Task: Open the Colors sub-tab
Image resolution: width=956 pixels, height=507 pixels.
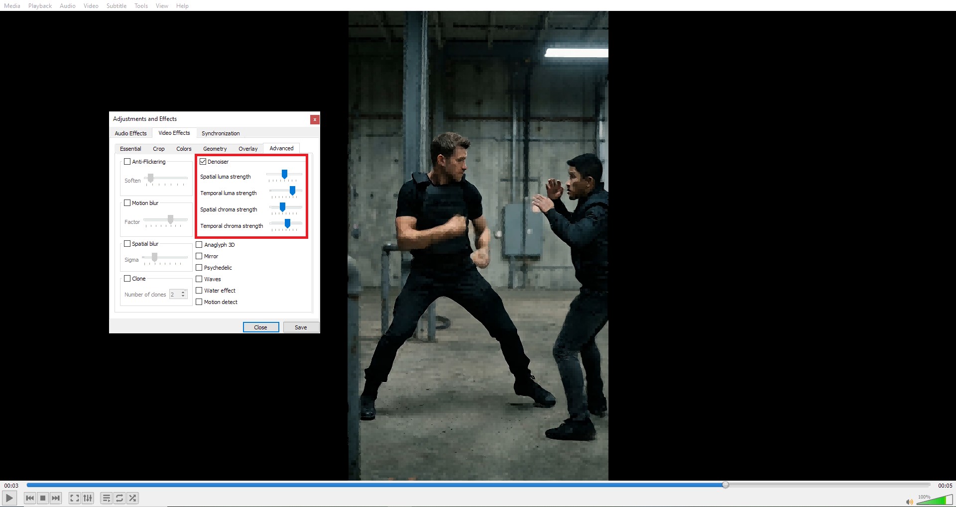Action: [x=184, y=149]
